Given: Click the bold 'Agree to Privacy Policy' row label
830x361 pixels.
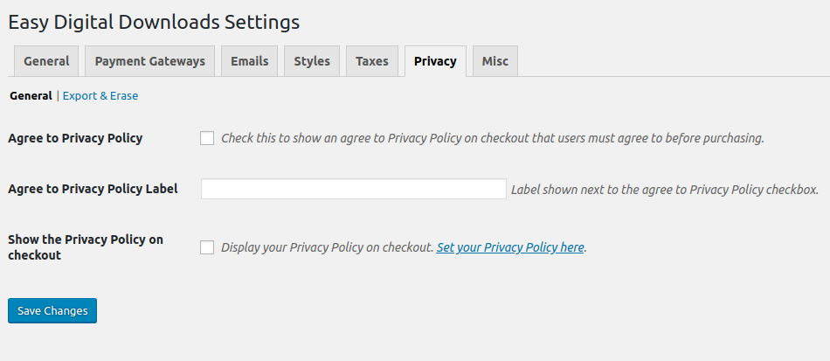Looking at the screenshot, I should [x=75, y=138].
